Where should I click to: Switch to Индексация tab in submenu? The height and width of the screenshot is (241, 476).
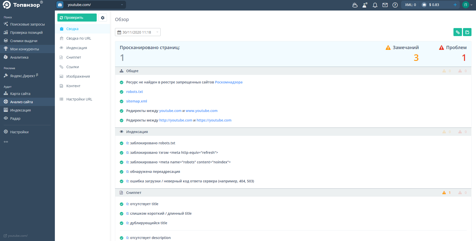[x=82, y=48]
